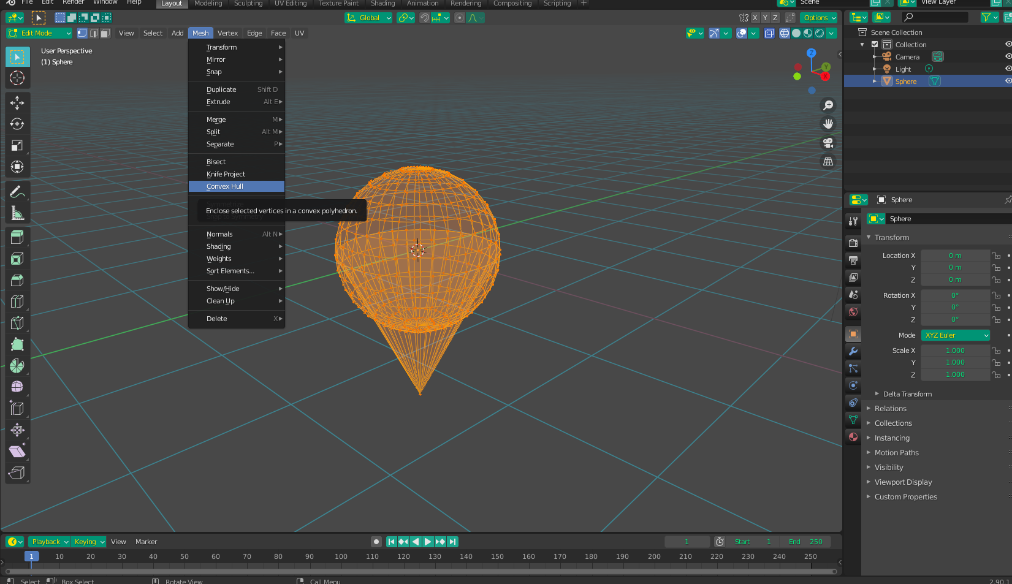Choose the Scale tool
The width and height of the screenshot is (1012, 584).
click(x=17, y=145)
